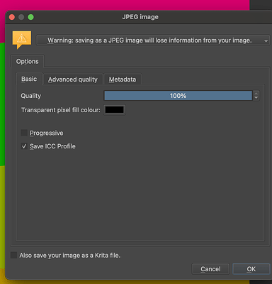Click the Cancel button
The height and width of the screenshot is (284, 272).
tap(210, 269)
